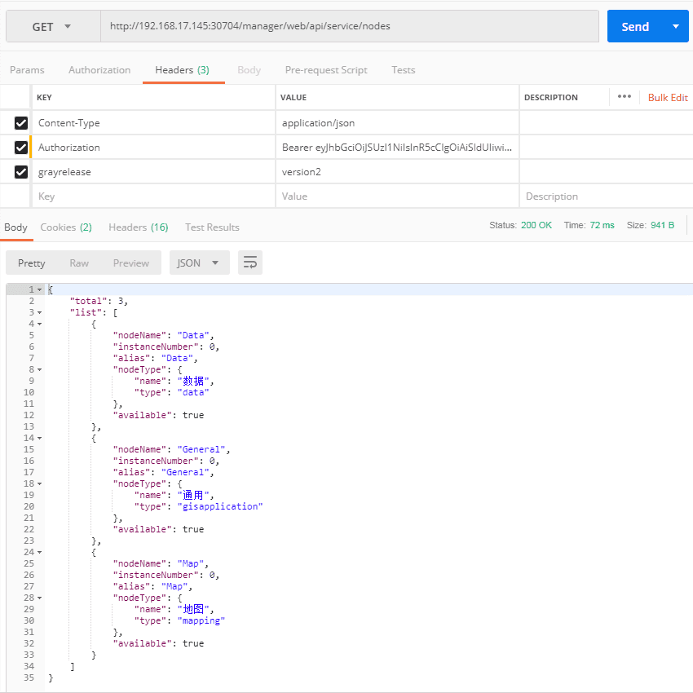The height and width of the screenshot is (693, 693).
Task: Open the JSON format dropdown
Action: tap(198, 263)
